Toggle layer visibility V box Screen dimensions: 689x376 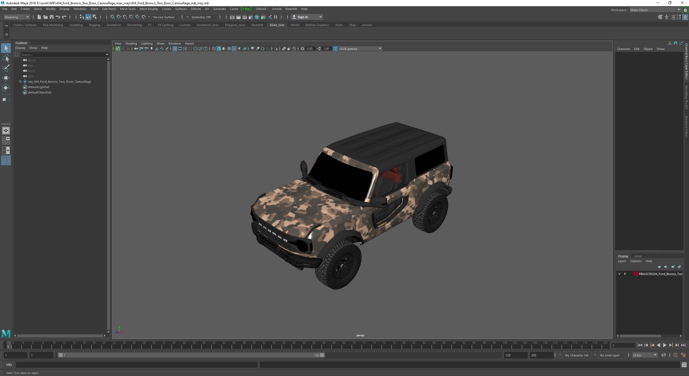(x=619, y=274)
